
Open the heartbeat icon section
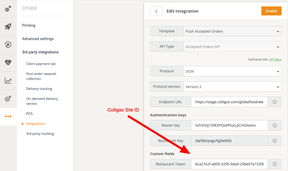(8, 62)
